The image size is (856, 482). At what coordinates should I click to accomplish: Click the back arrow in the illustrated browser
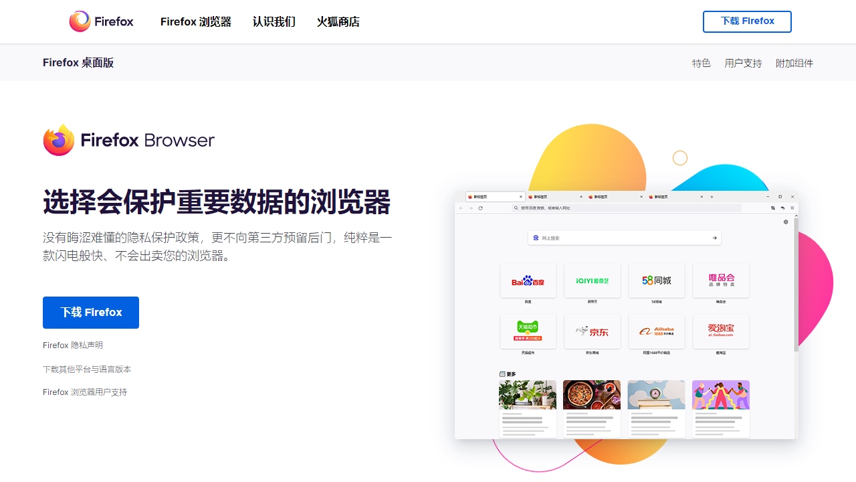pyautogui.click(x=461, y=208)
